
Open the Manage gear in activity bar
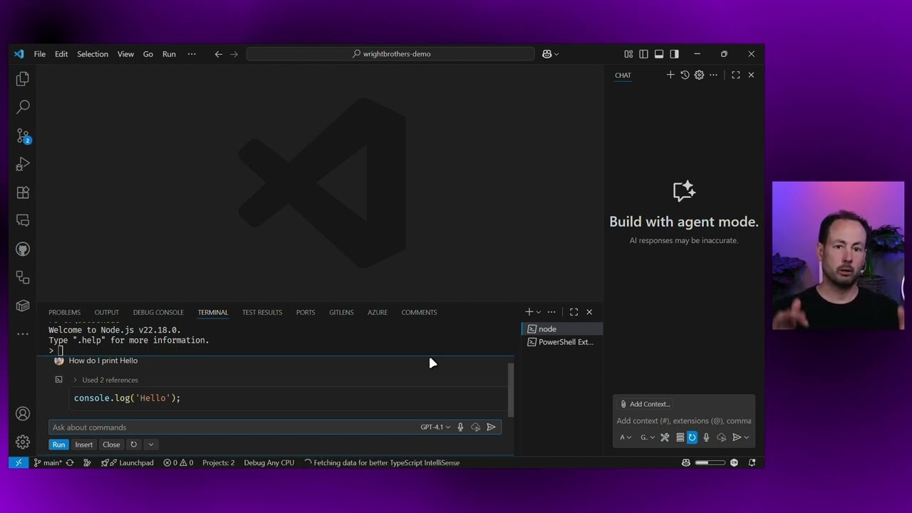coord(23,442)
